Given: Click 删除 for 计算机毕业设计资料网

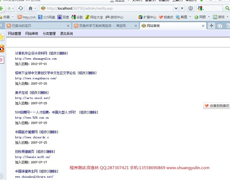Looking at the screenshot, I should click(63, 53).
